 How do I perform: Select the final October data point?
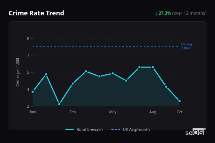(x=180, y=101)
